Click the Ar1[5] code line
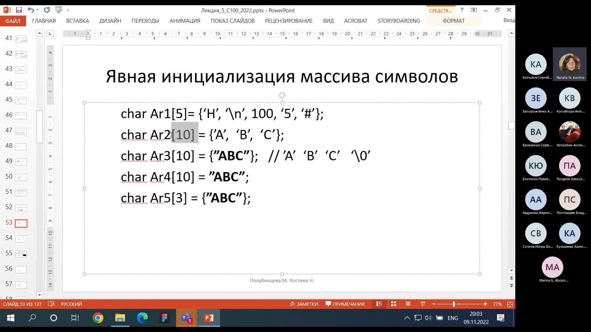This screenshot has width=591, height=332. 222,114
